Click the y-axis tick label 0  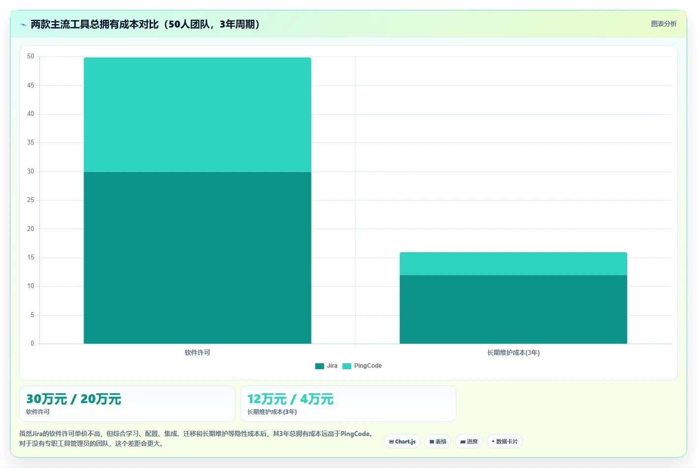(x=32, y=344)
